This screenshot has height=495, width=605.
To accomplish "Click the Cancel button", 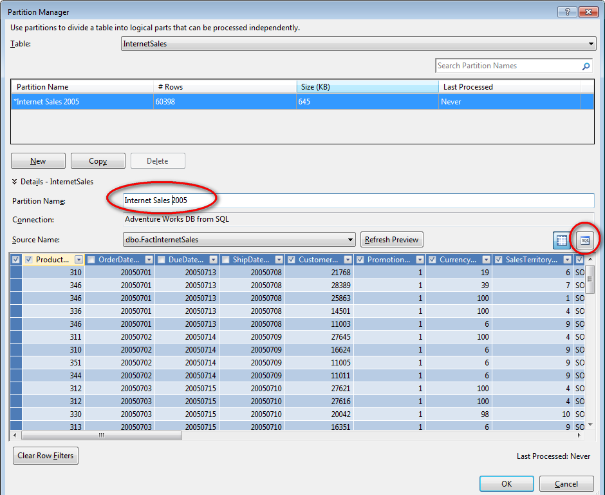I will [x=566, y=484].
